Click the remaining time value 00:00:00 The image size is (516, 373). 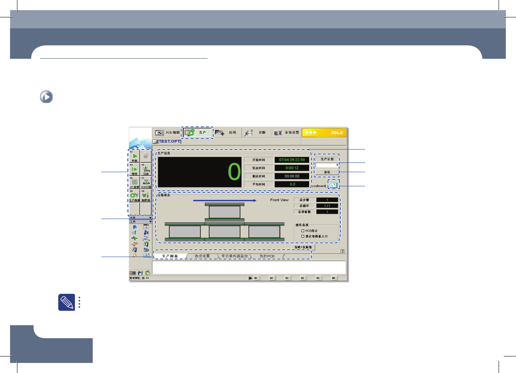pyautogui.click(x=292, y=176)
